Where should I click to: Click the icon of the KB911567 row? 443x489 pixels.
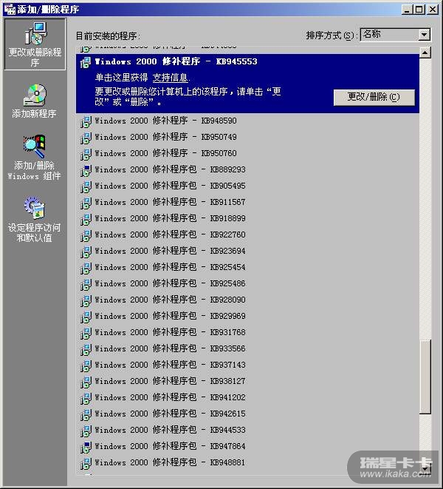(x=86, y=203)
